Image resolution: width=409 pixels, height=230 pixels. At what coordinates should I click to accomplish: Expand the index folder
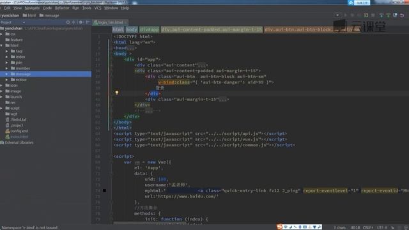pyautogui.click(x=7, y=57)
